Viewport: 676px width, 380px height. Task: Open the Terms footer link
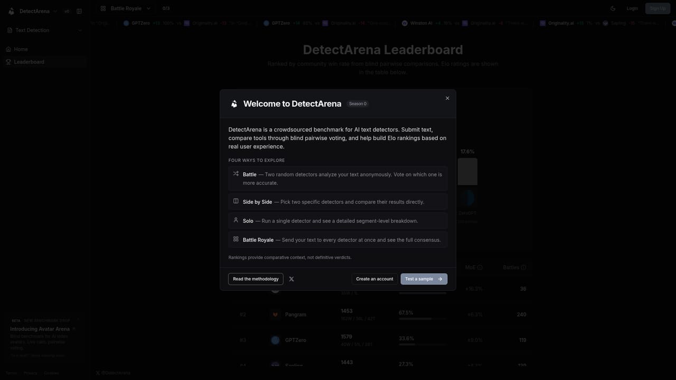click(11, 373)
